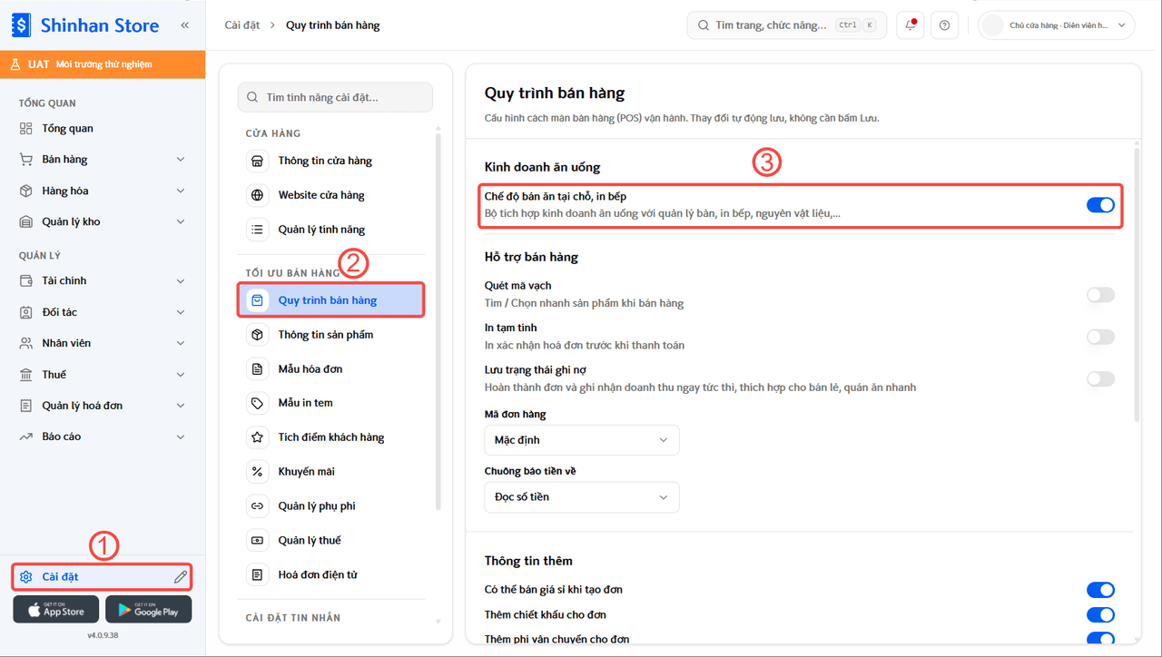Click the Website cửa hàng globe icon
1162x657 pixels.
pyautogui.click(x=258, y=195)
